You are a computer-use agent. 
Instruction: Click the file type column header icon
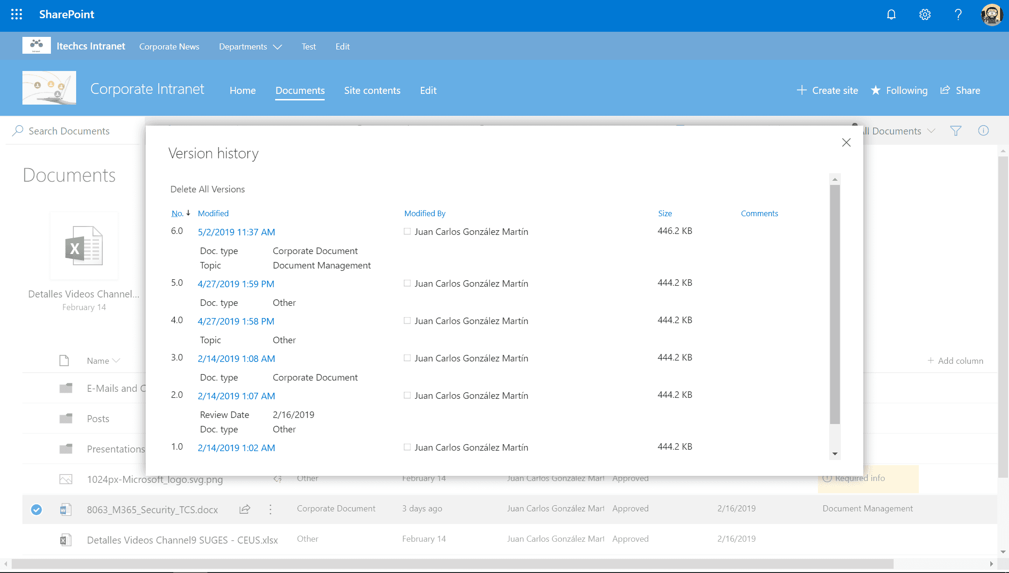[x=64, y=361]
